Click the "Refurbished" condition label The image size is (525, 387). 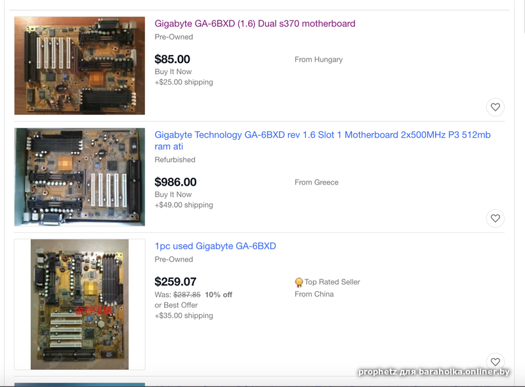tap(175, 159)
